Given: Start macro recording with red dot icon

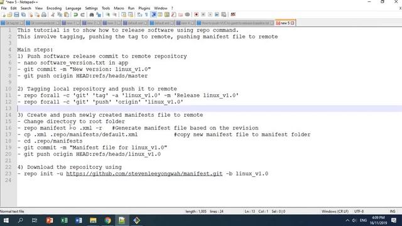Looking at the screenshot, I should 196,14.
